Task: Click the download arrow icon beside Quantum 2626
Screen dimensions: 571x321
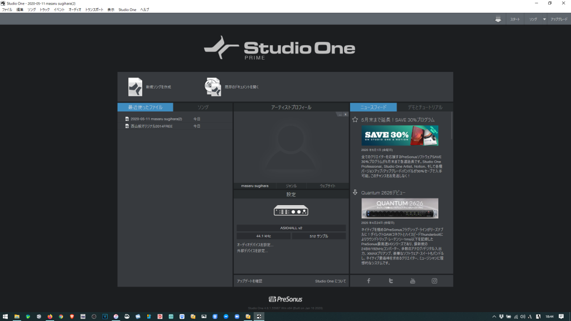Action: 355,192
